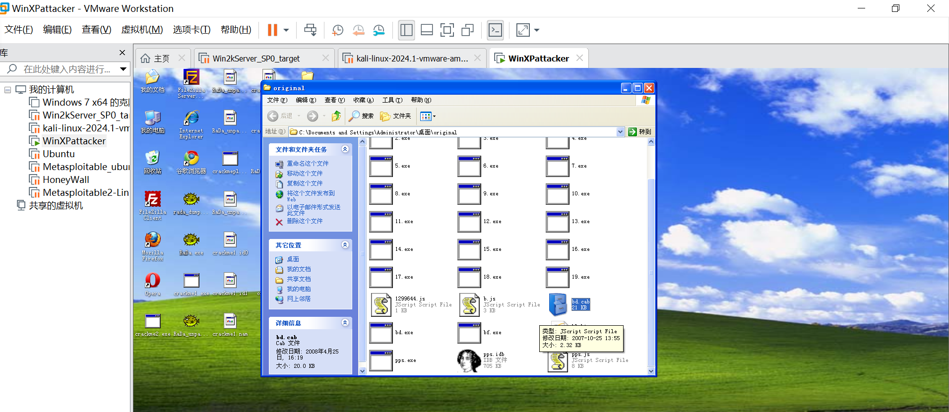This screenshot has height=412, width=949.
Task: Click the Up one level folder icon
Action: (x=336, y=116)
